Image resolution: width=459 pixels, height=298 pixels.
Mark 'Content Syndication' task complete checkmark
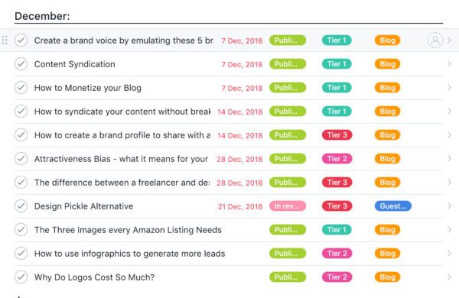(21, 64)
